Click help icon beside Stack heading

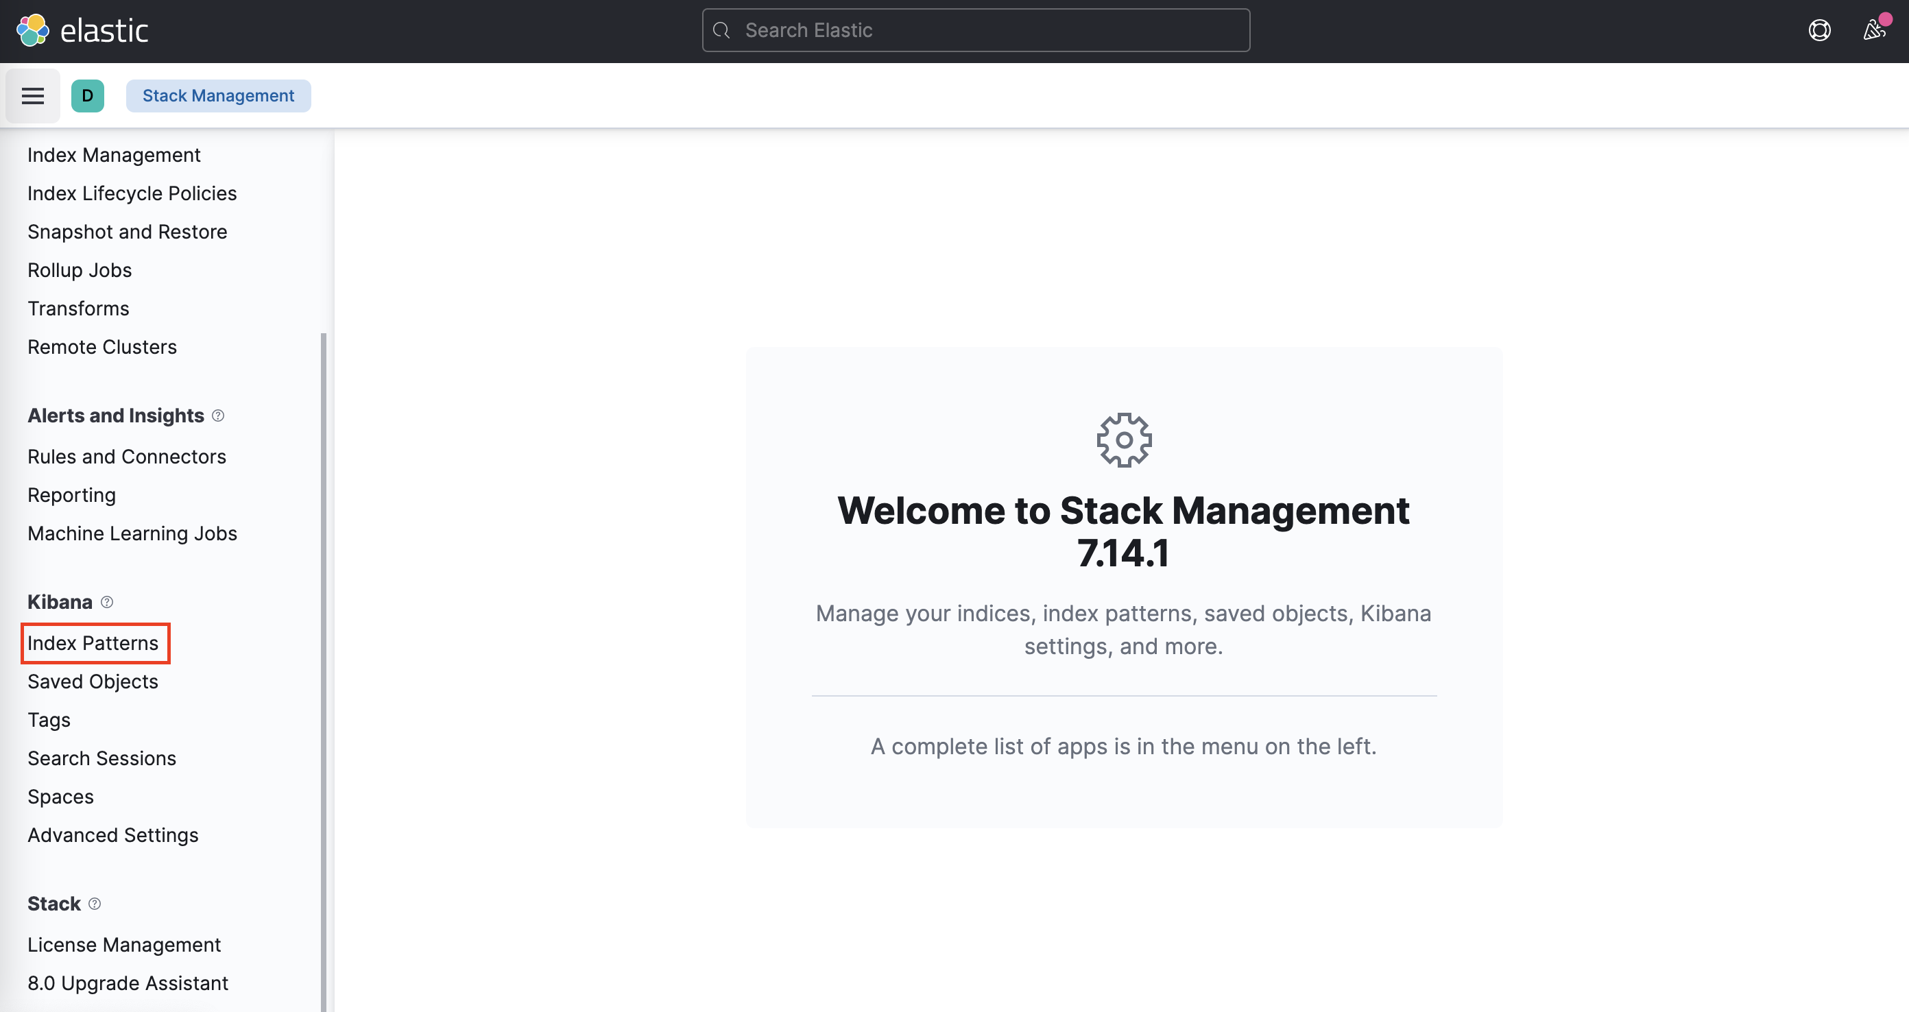[x=94, y=904]
